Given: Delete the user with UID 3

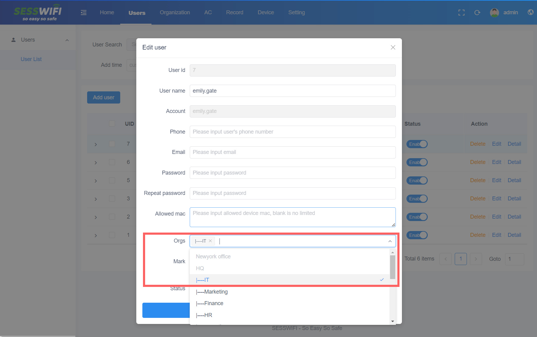Looking at the screenshot, I should [x=478, y=199].
